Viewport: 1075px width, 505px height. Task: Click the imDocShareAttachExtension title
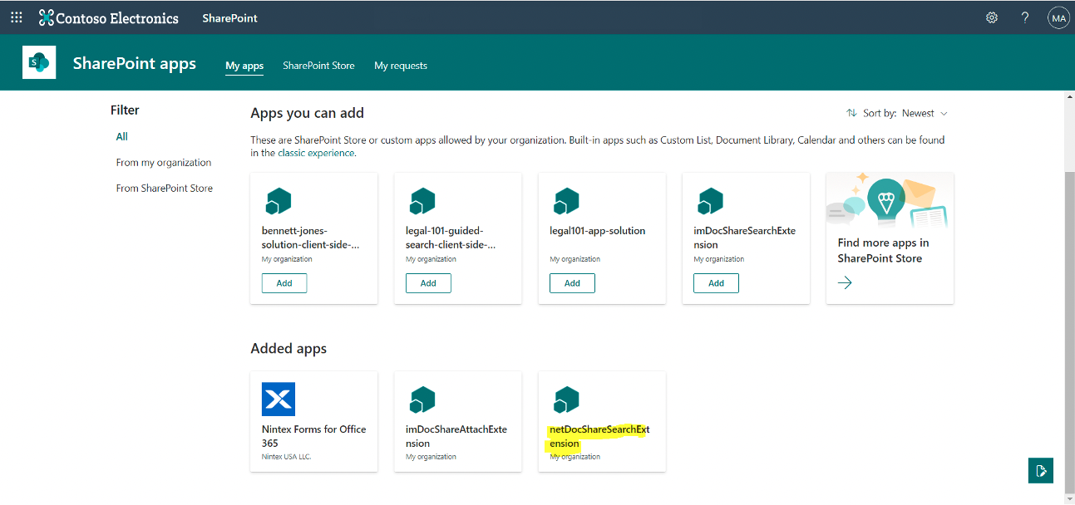pos(456,436)
